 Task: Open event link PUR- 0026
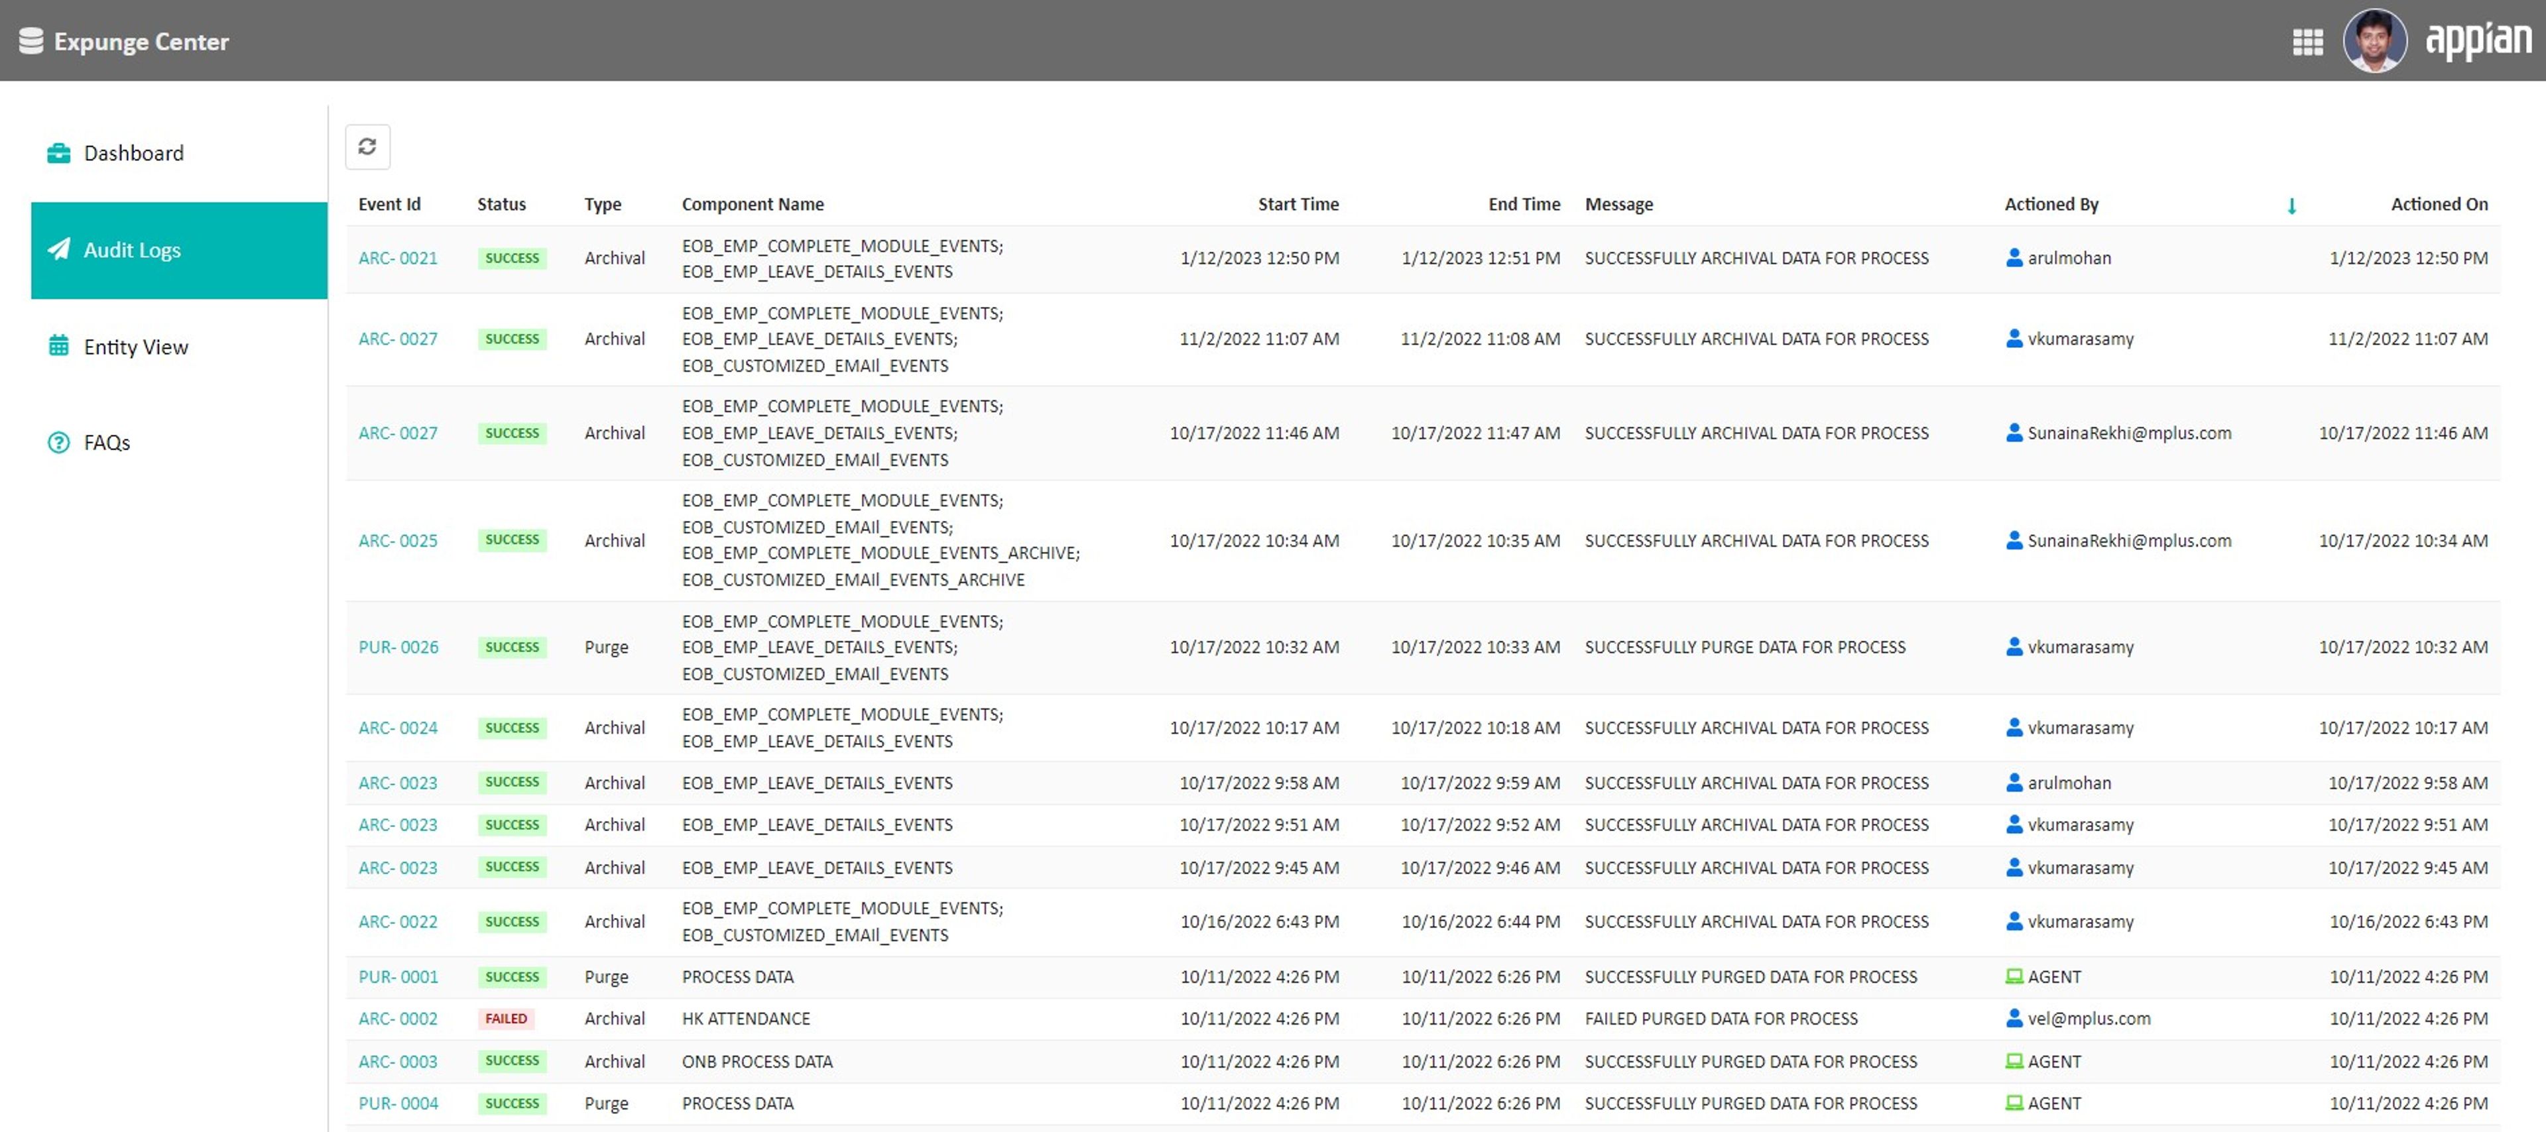tap(398, 647)
